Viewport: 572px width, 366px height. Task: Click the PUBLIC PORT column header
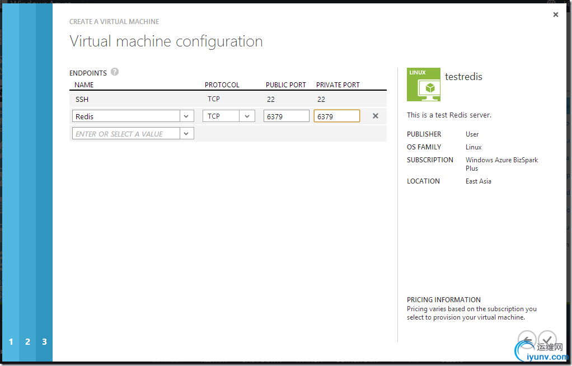[285, 85]
